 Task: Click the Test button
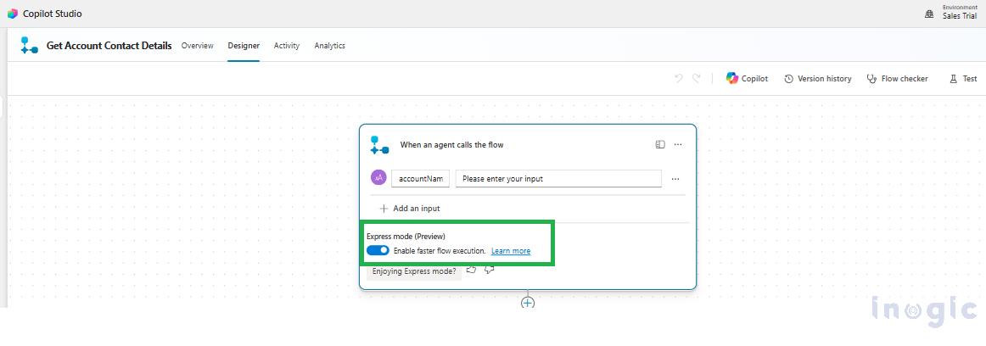(963, 79)
